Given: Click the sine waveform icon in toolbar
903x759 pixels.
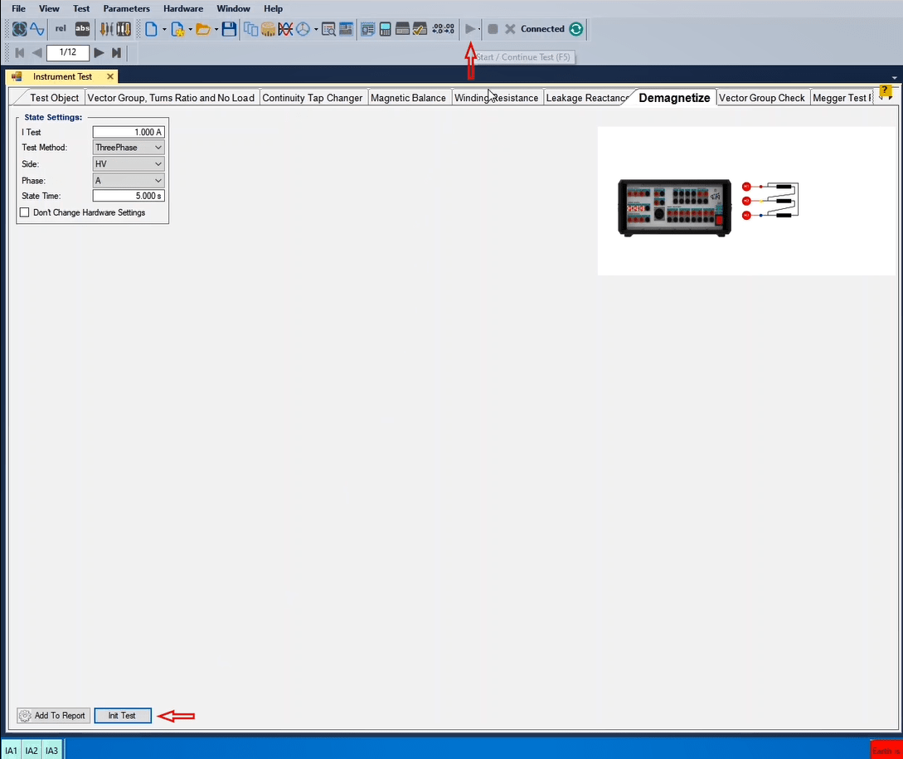Looking at the screenshot, I should click(x=37, y=29).
